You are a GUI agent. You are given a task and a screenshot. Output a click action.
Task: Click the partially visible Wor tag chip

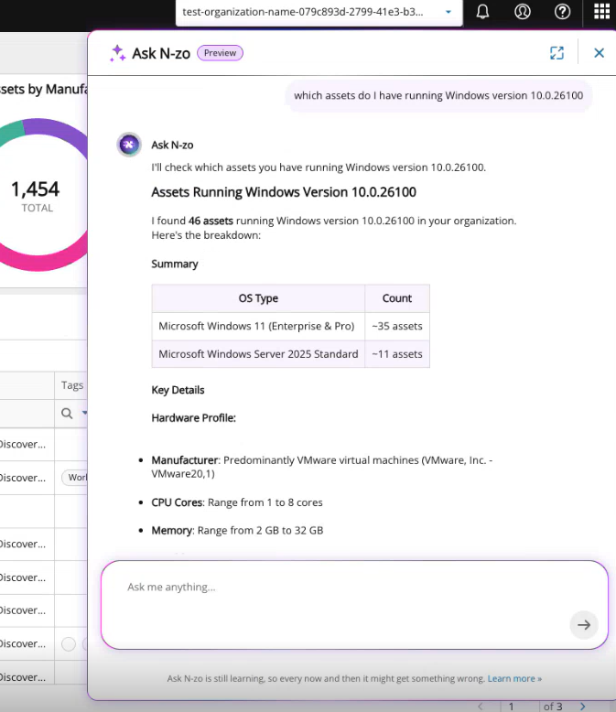75,477
